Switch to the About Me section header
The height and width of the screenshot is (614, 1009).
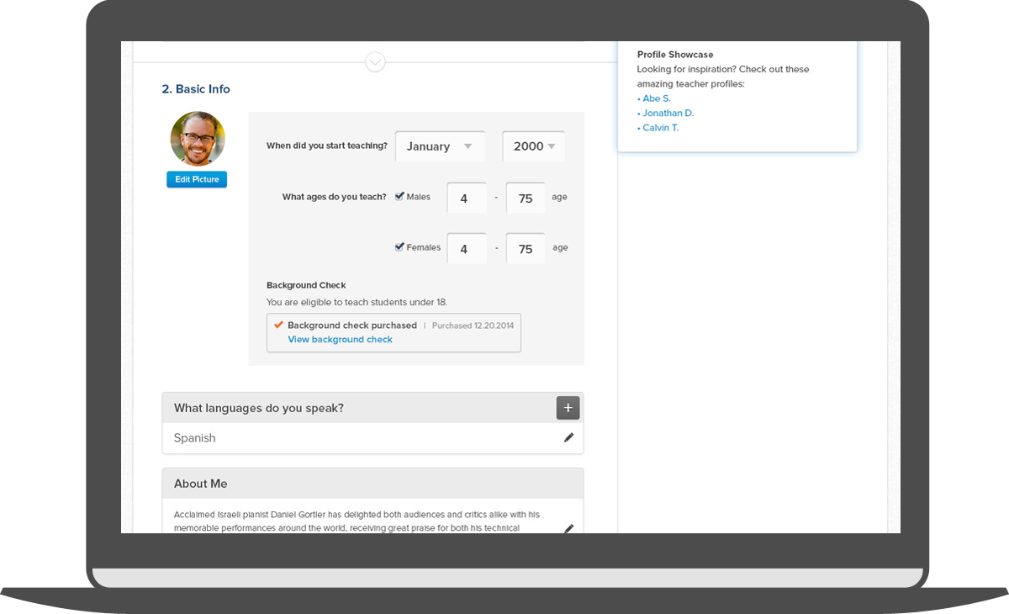[x=200, y=483]
